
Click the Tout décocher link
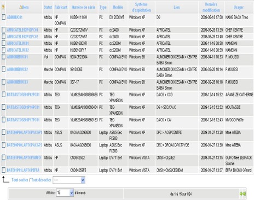pyautogui.click(x=41, y=180)
